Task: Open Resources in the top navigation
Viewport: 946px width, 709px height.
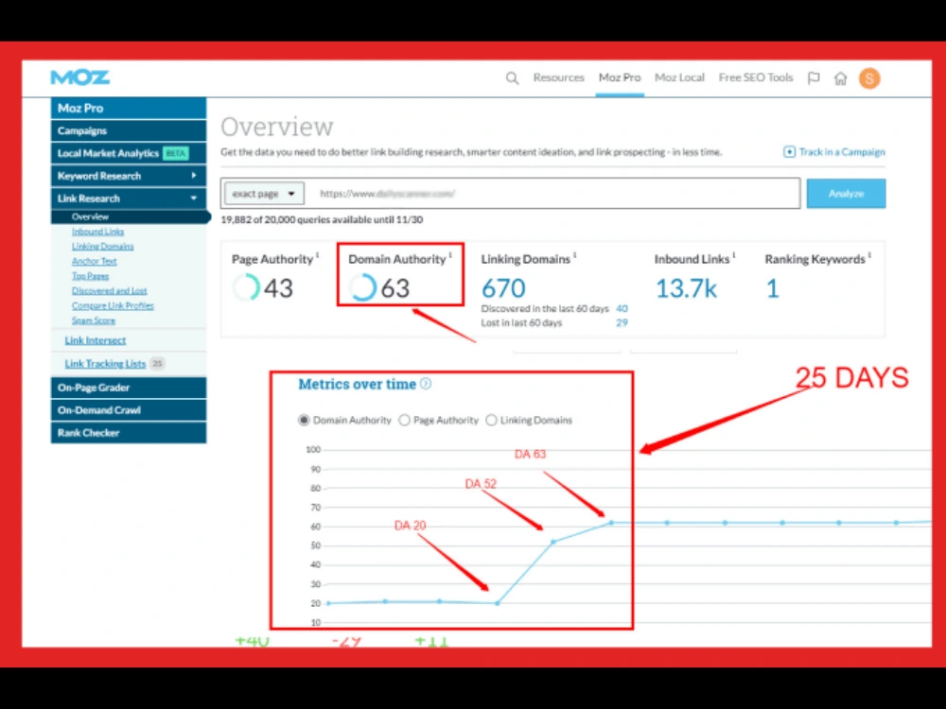Action: 559,78
